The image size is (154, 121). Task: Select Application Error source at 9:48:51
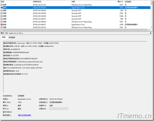pos(78,25)
